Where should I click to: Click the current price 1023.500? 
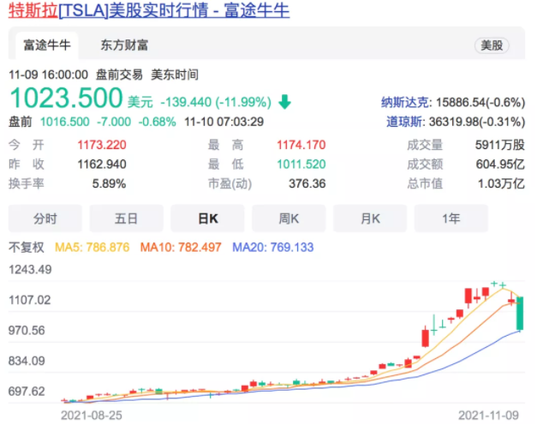pos(66,98)
